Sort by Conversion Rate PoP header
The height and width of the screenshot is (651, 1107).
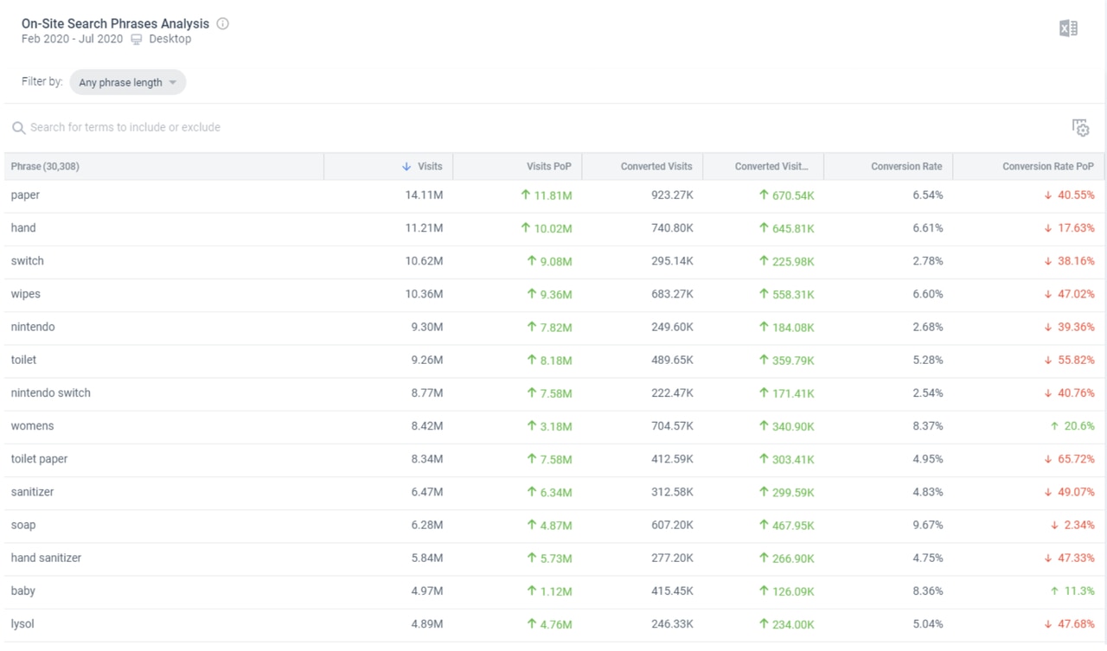[1047, 167]
